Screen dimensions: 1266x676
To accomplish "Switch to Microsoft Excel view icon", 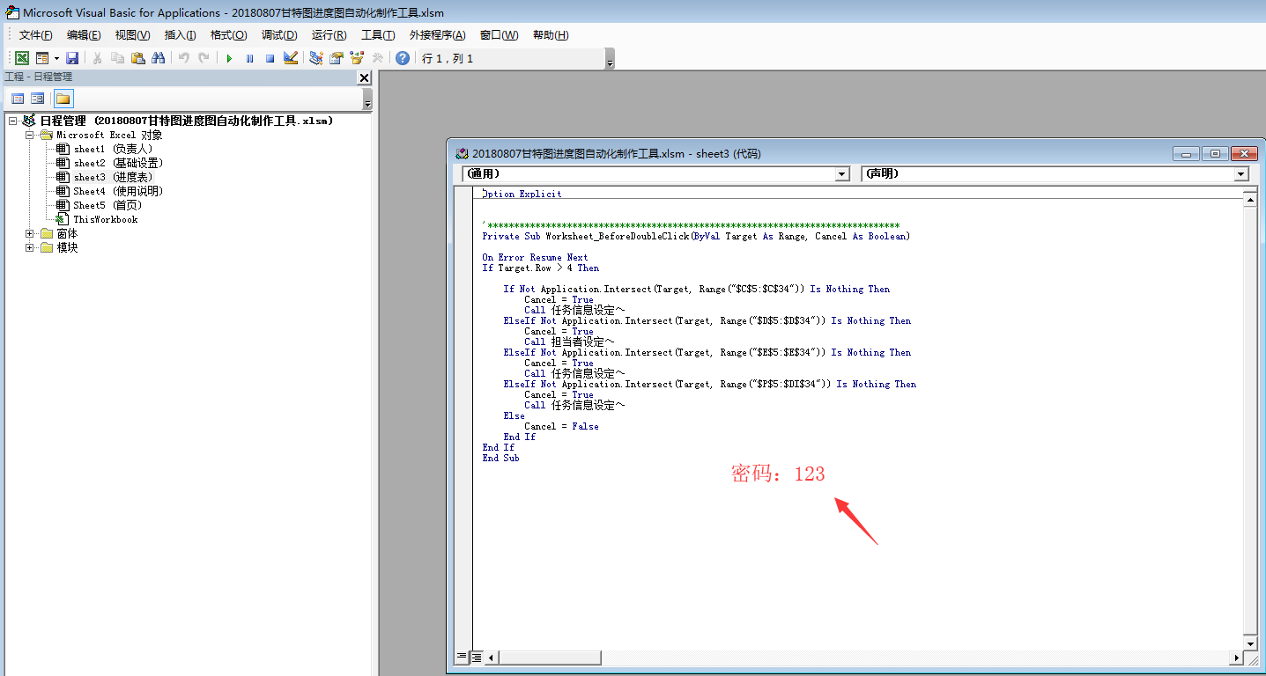I will (21, 58).
